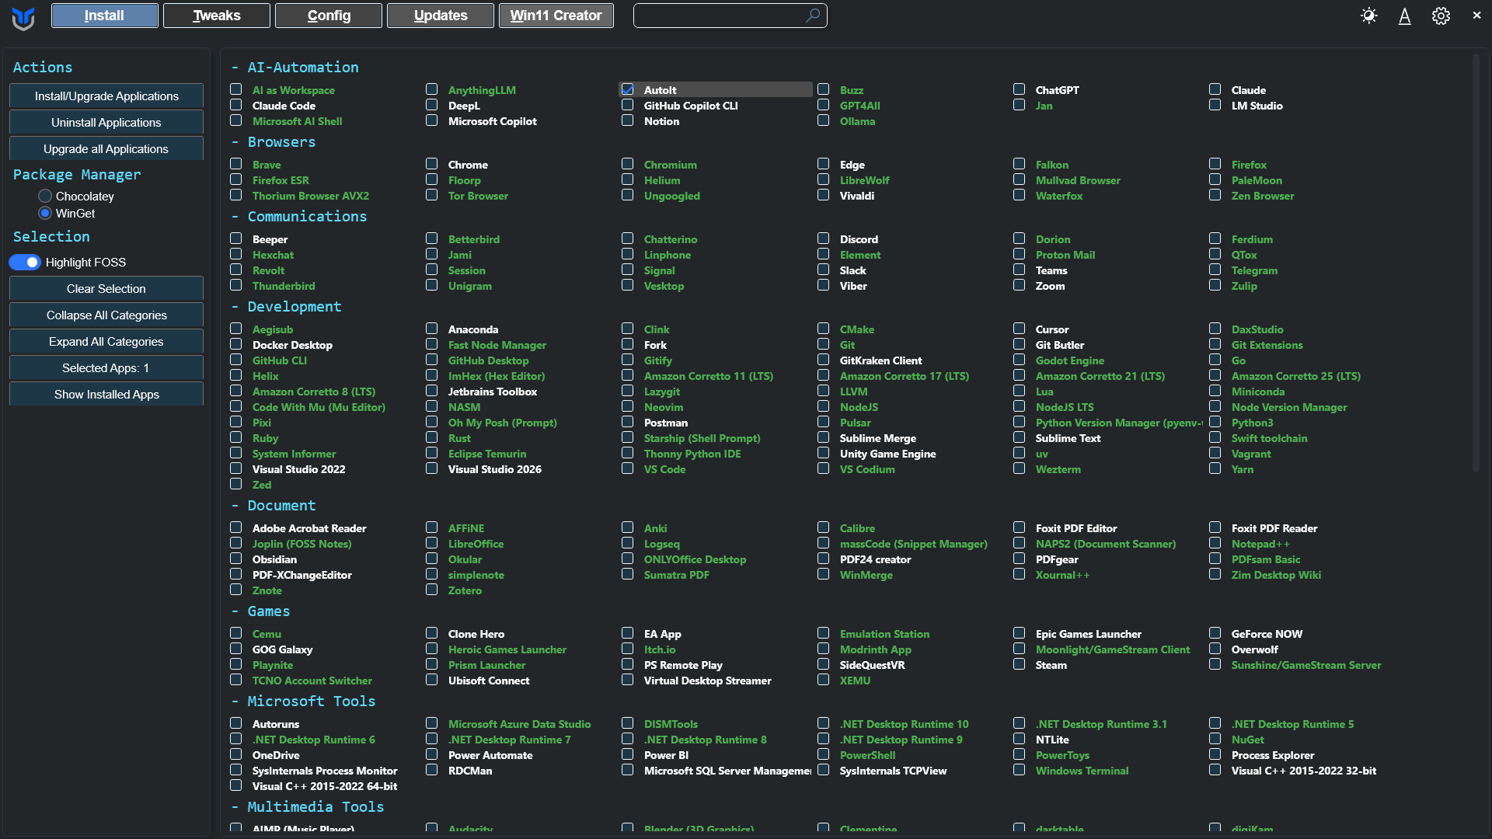Screen dimensions: 1492x839
Task: Collapse the Document category
Action: pos(274,506)
